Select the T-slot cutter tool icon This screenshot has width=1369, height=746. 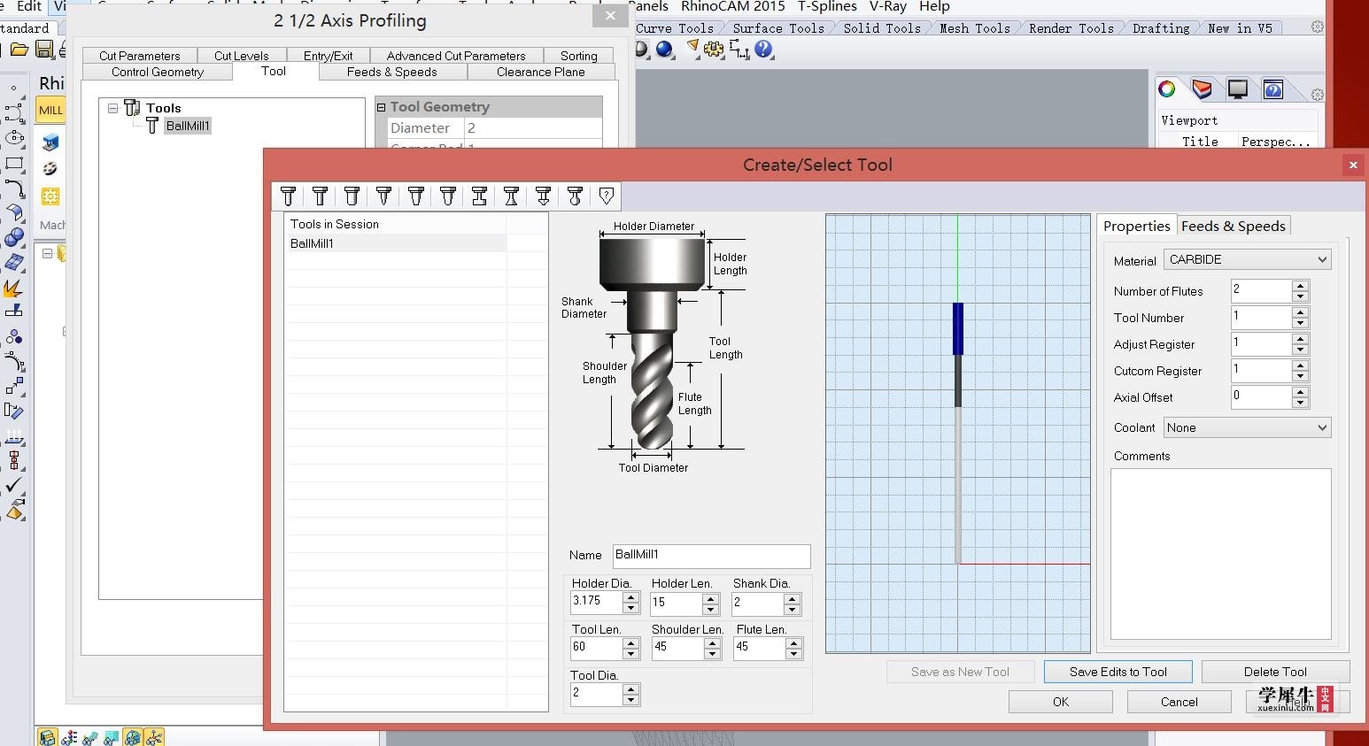(479, 196)
